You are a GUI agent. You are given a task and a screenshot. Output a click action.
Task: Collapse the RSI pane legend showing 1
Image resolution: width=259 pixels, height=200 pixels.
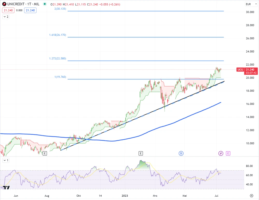[6, 160]
